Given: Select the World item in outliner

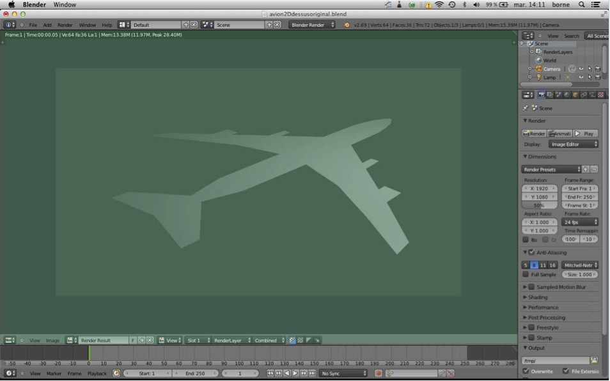Looking at the screenshot, I should pyautogui.click(x=549, y=61).
